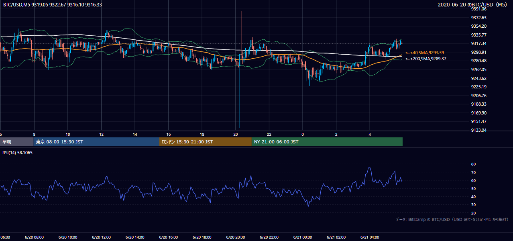Select price axis label 9262.05
The image size is (513, 241).
click(x=479, y=69)
